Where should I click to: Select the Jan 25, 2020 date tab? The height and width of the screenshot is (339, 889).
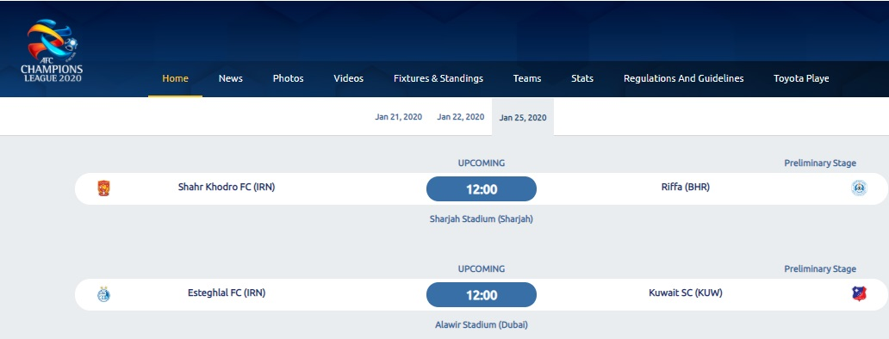[523, 118]
